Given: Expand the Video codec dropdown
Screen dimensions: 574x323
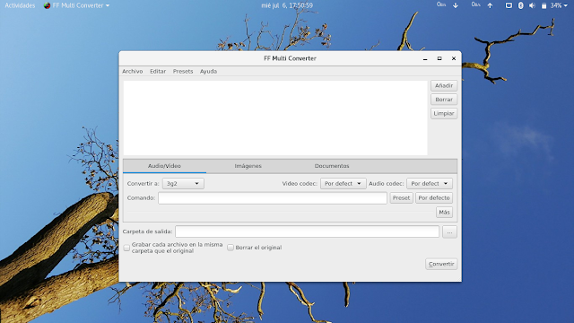Looking at the screenshot, I should (x=343, y=183).
